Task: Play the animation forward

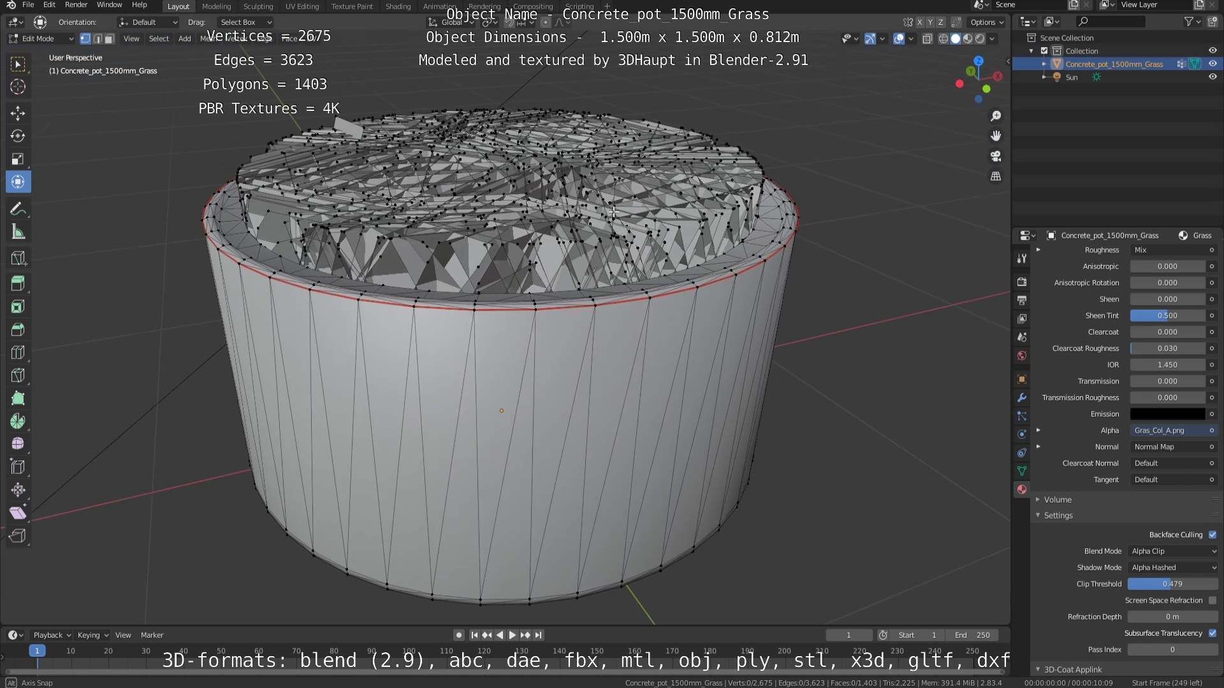Action: point(512,635)
